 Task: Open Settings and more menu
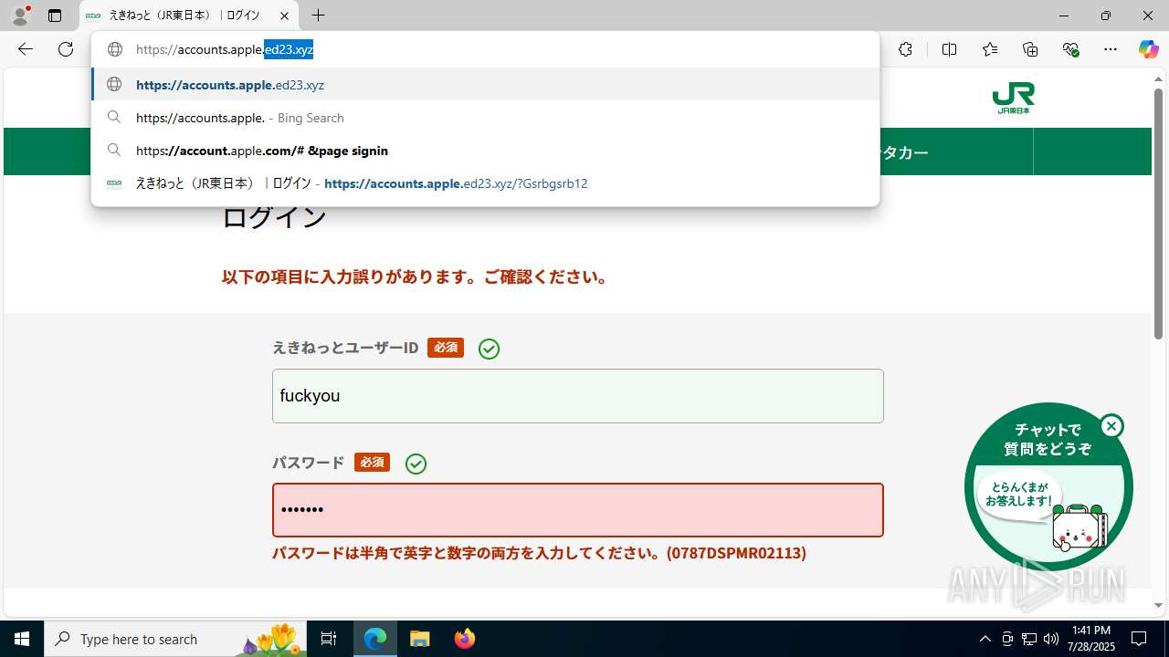(1111, 49)
